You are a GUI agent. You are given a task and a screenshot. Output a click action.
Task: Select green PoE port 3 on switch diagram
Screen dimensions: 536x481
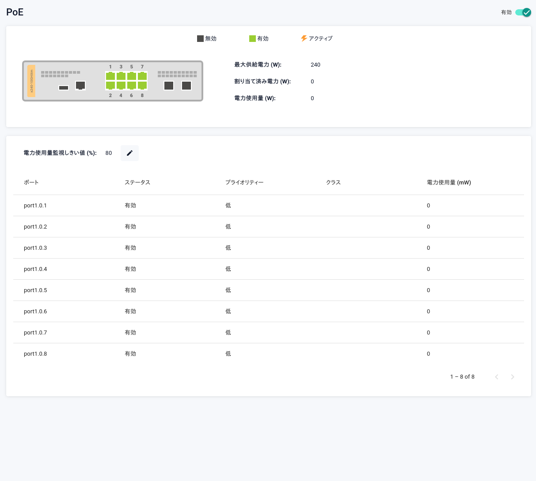[x=121, y=76]
